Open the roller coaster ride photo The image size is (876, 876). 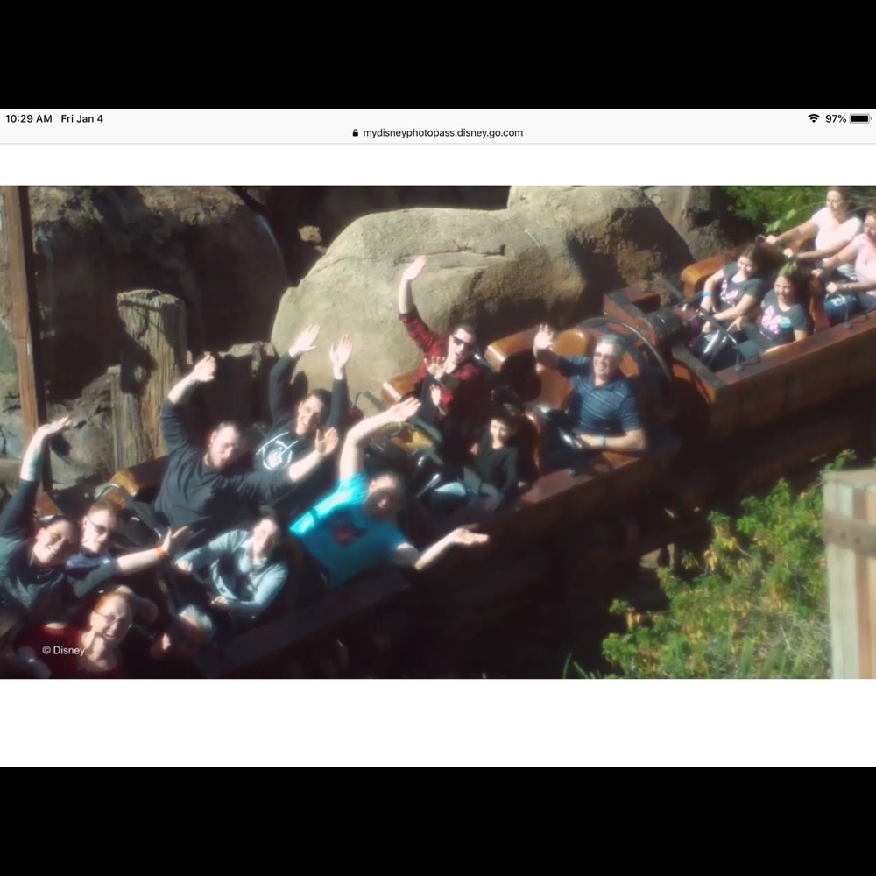[x=438, y=433]
